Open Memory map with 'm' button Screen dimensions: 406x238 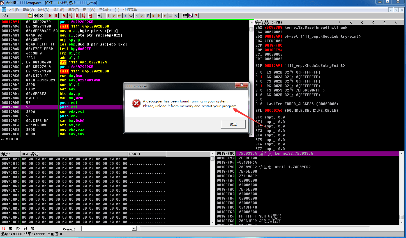120,16
